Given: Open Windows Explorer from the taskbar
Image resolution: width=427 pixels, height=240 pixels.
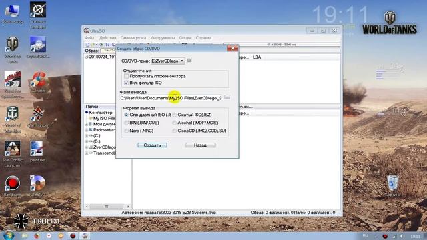Looking at the screenshot, I should pos(25,235).
